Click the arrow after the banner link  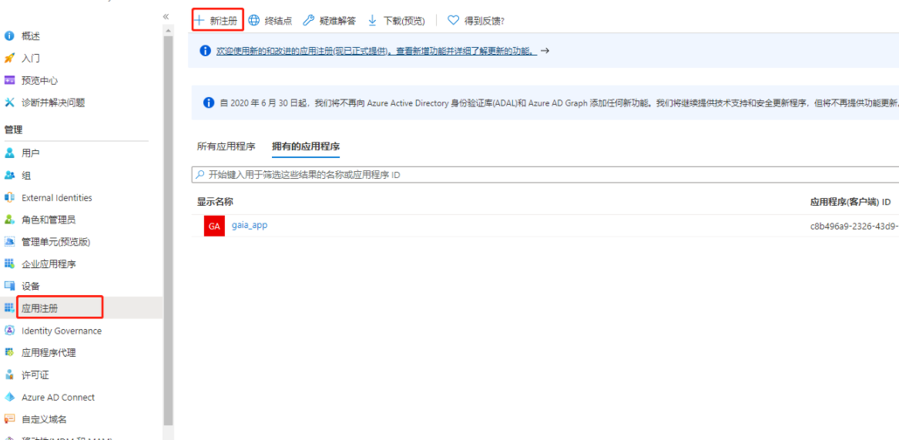coord(545,51)
